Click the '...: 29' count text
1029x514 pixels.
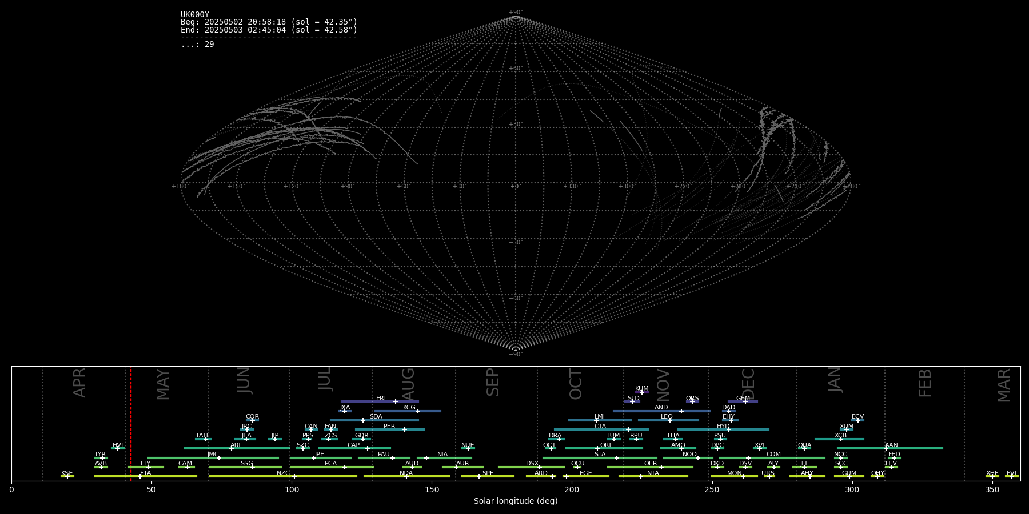(x=197, y=45)
